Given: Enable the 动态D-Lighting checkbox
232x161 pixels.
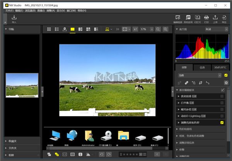Looking at the screenshot, I should [x=222, y=116].
